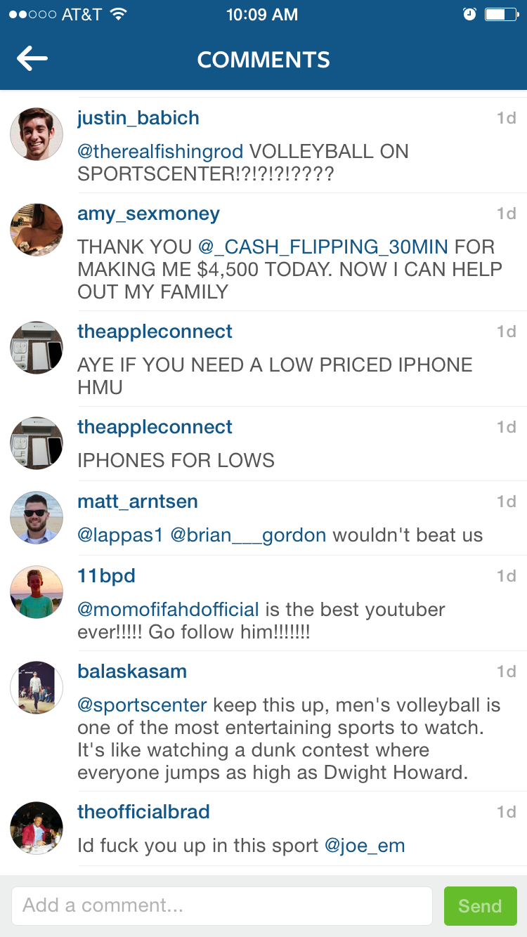
Task: Click the alarm clock status icon
Action: (470, 14)
